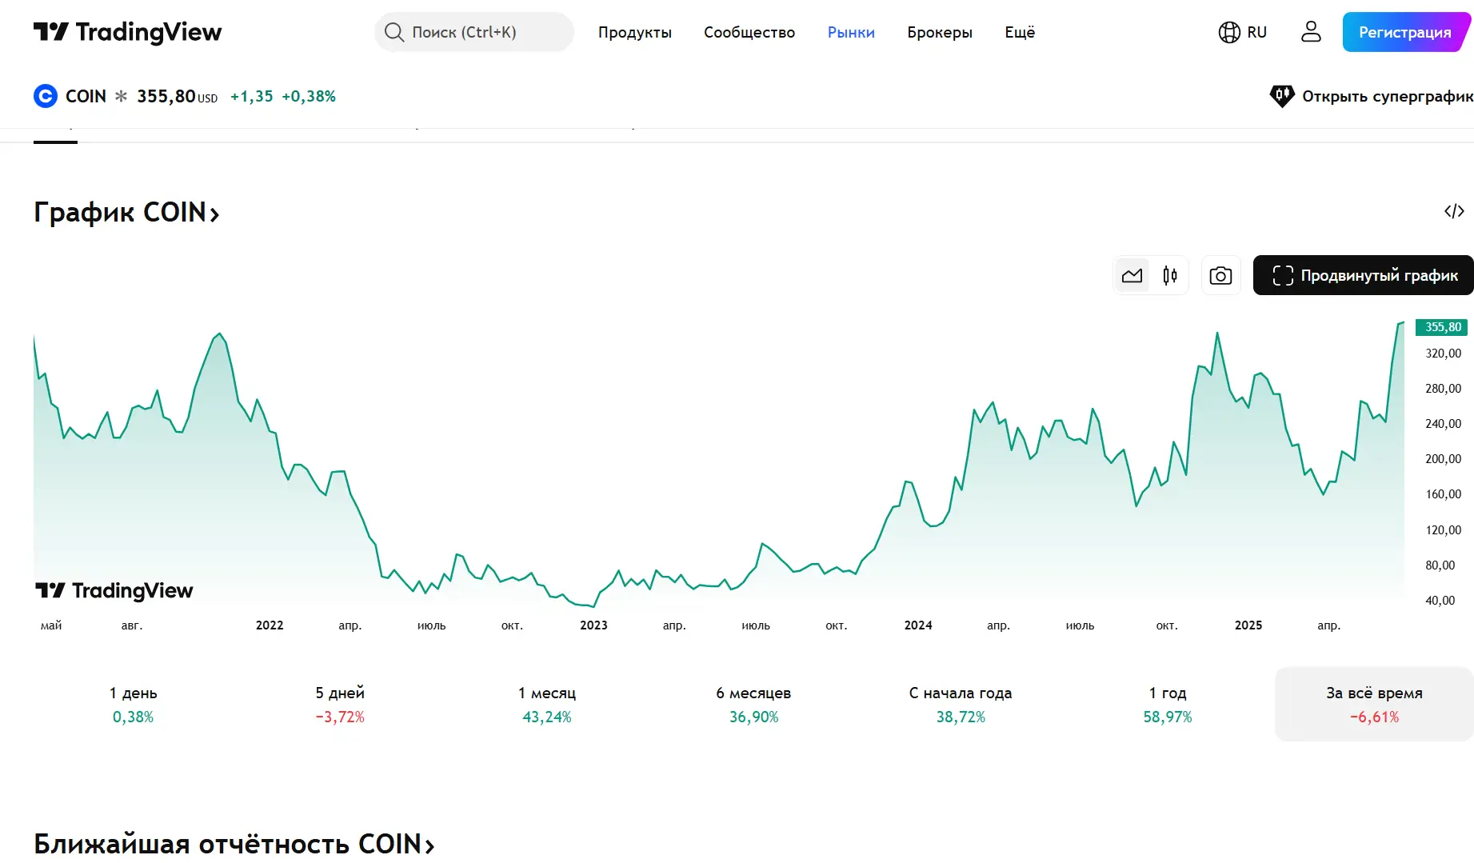
Task: Open the Рынки menu item
Action: tap(850, 32)
